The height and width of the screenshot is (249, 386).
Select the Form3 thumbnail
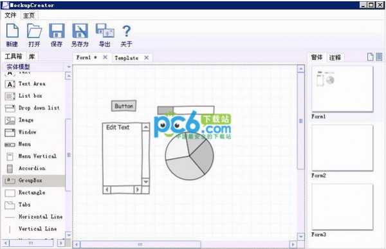click(342, 207)
